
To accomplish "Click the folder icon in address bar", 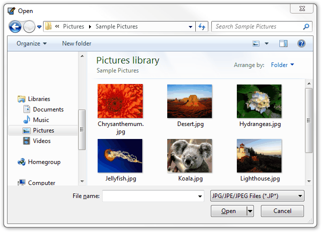I will pyautogui.click(x=48, y=26).
